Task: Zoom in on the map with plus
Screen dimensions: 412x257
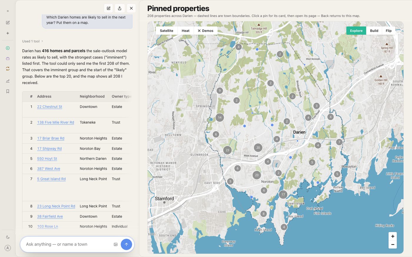Action: [393, 236]
